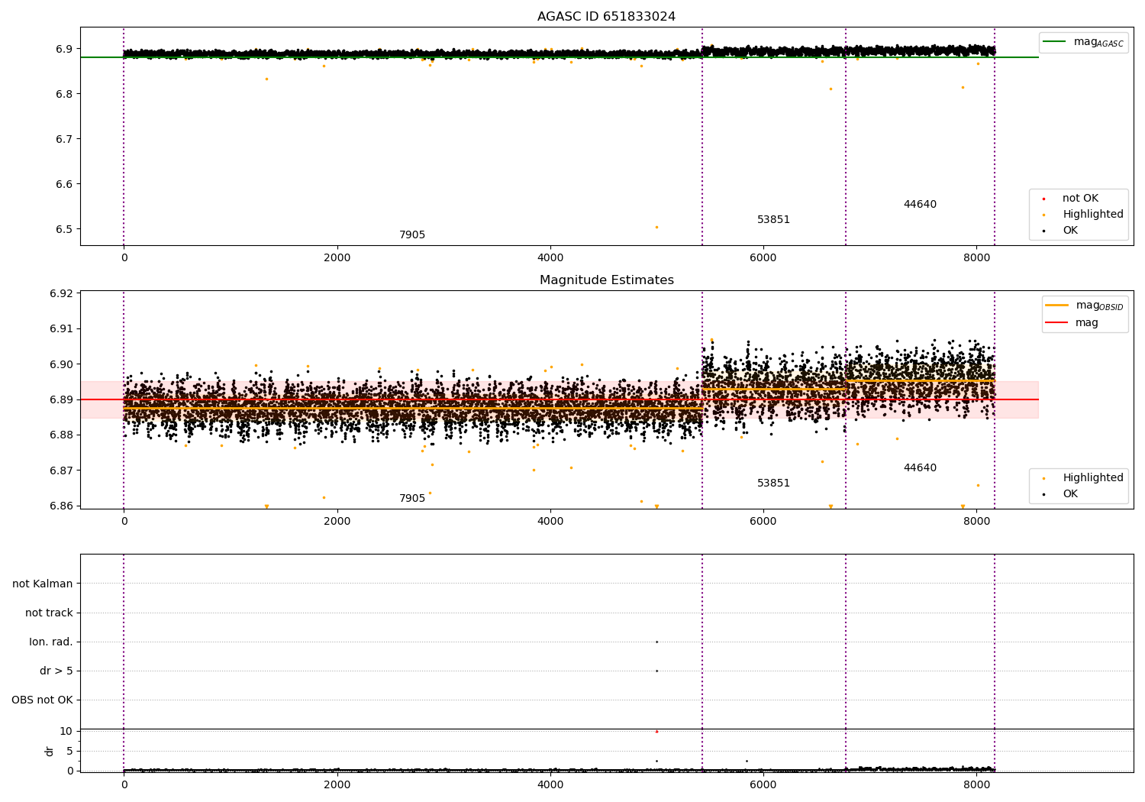Select 'Highlighted' legend entry in top plot
The image size is (1145, 802).
[1092, 215]
